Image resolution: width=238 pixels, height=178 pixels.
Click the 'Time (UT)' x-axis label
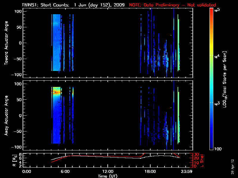(108, 176)
